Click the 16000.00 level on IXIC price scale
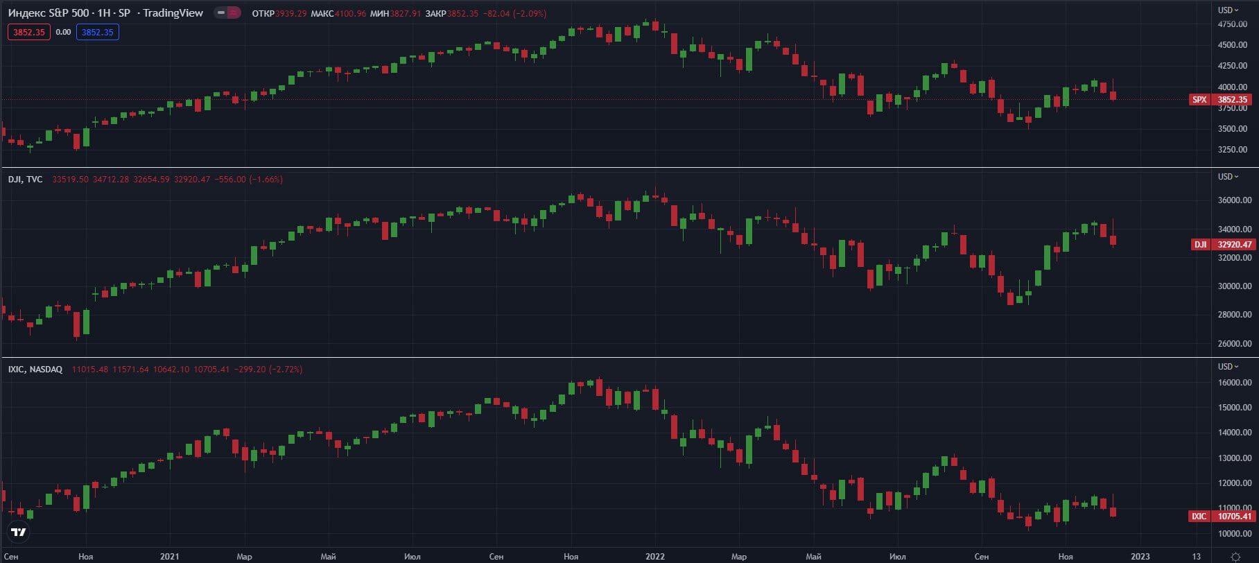 click(1235, 382)
